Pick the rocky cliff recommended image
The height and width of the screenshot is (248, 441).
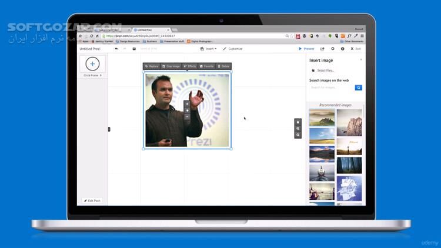point(349,123)
